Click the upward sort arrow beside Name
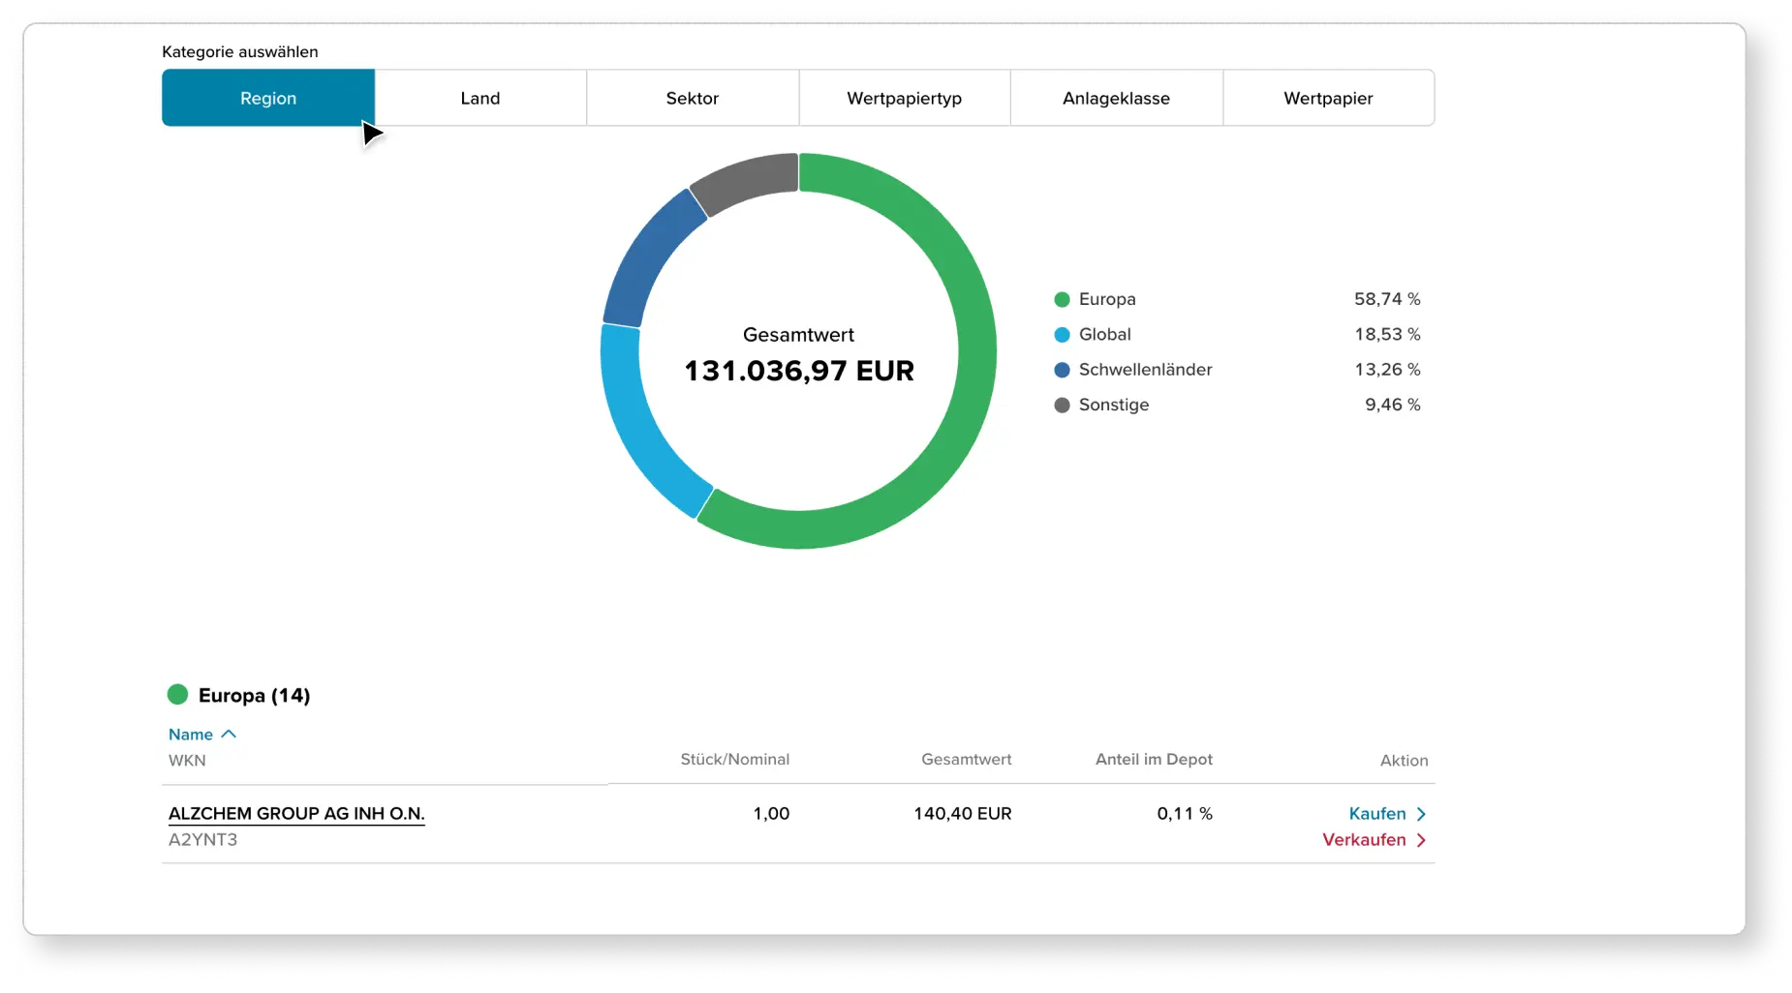1792x993 pixels. point(230,734)
